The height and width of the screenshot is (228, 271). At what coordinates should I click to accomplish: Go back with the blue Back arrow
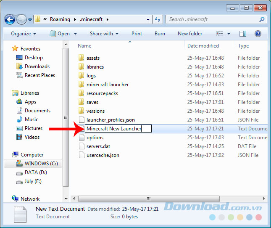click(x=10, y=19)
